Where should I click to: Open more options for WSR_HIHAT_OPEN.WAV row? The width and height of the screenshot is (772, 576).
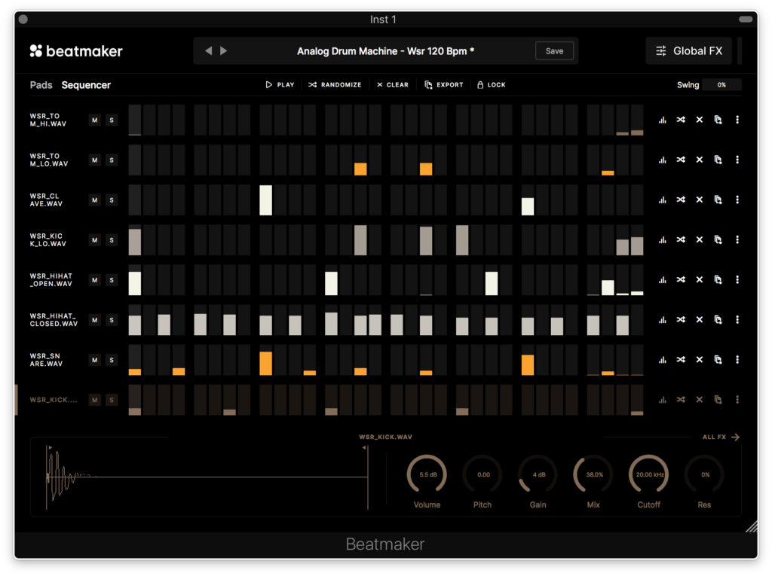[x=737, y=280]
